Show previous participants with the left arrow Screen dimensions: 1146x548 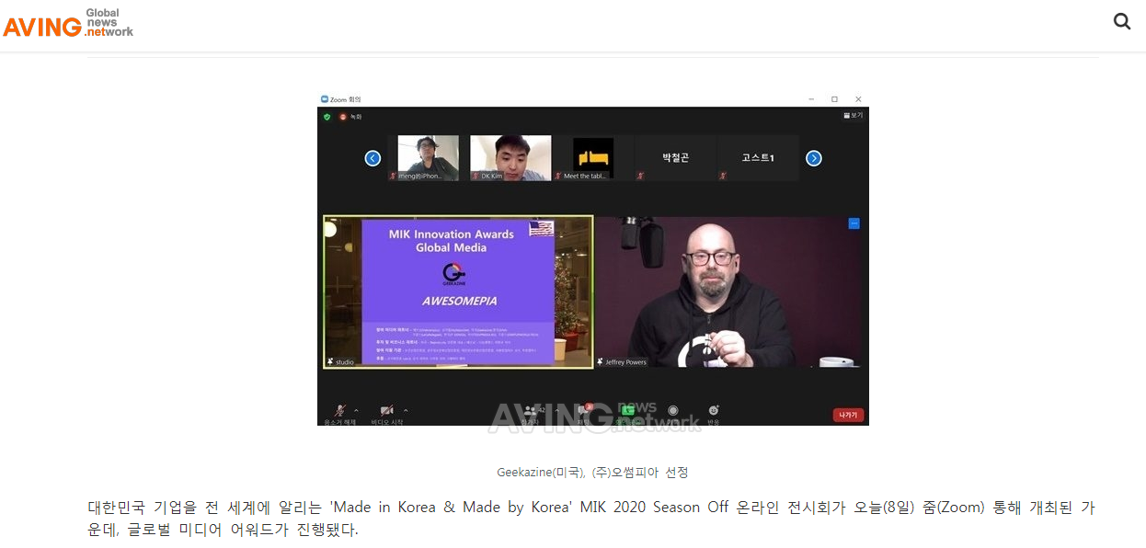click(372, 158)
